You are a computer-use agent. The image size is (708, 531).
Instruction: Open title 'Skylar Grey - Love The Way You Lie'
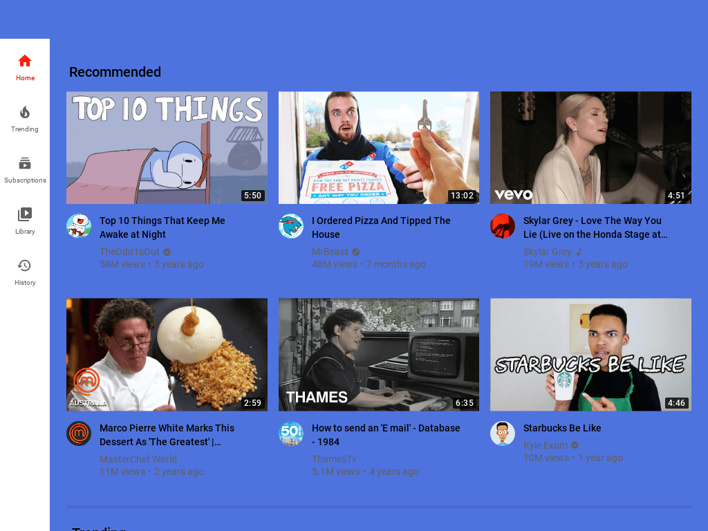595,227
